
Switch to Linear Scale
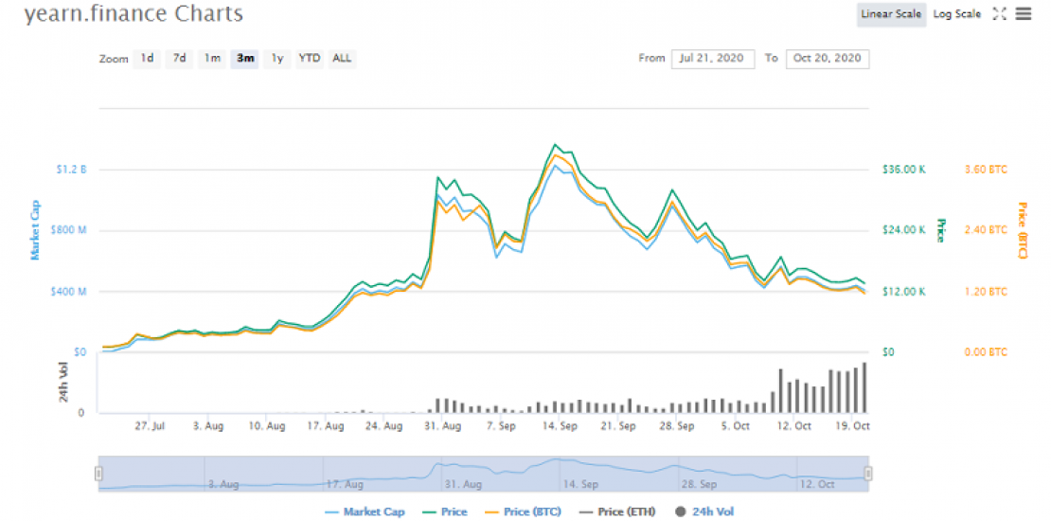[x=891, y=14]
